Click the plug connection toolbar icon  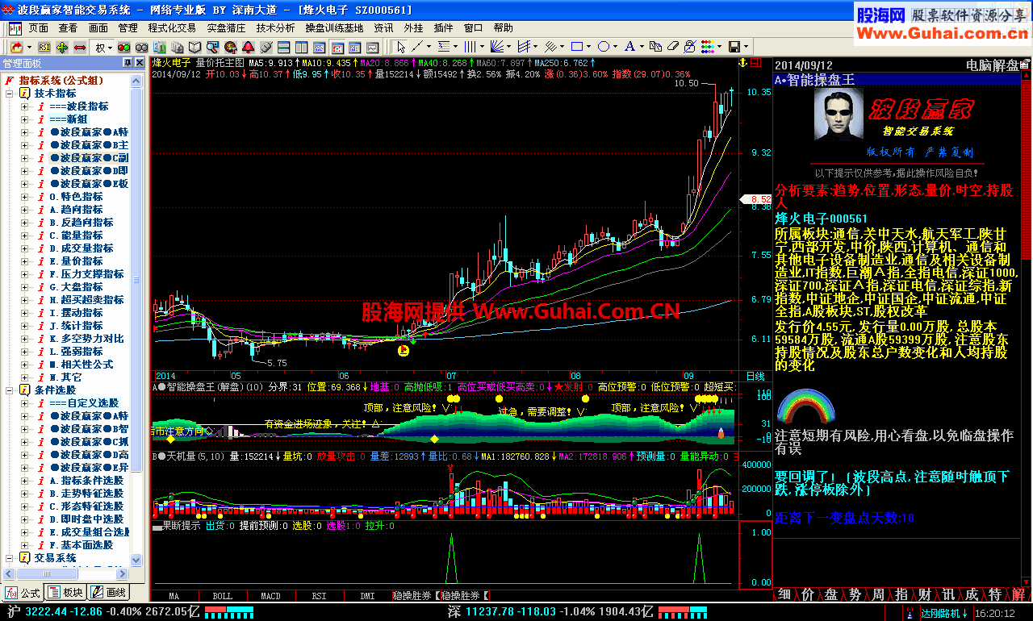click(266, 48)
